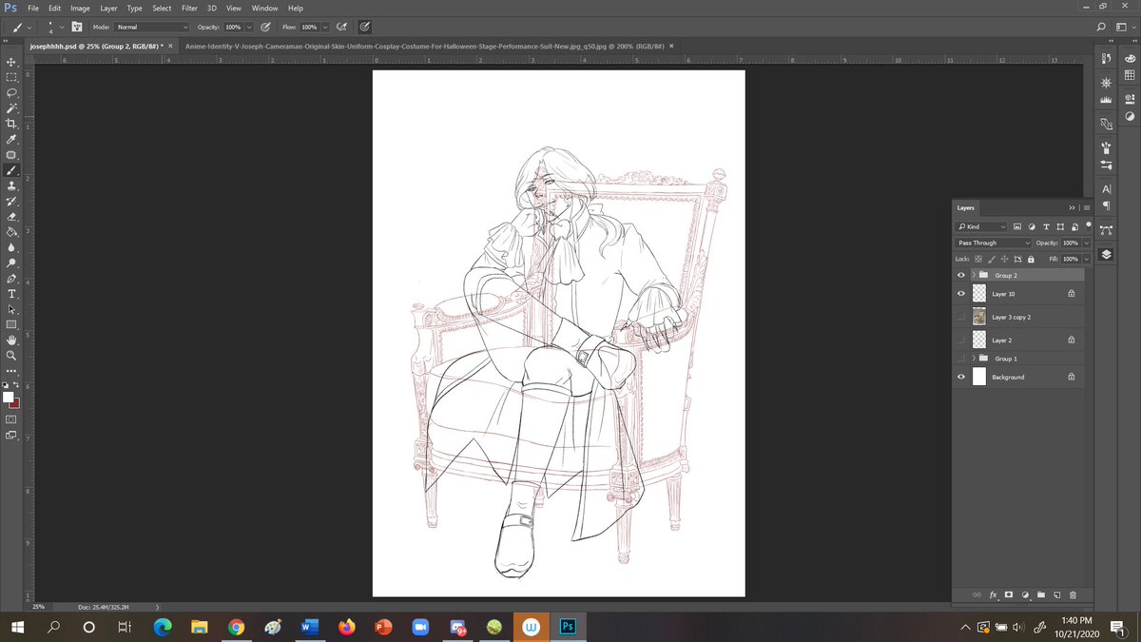Open the Flow dropdown arrow
This screenshot has height=642, width=1141.
click(x=325, y=27)
